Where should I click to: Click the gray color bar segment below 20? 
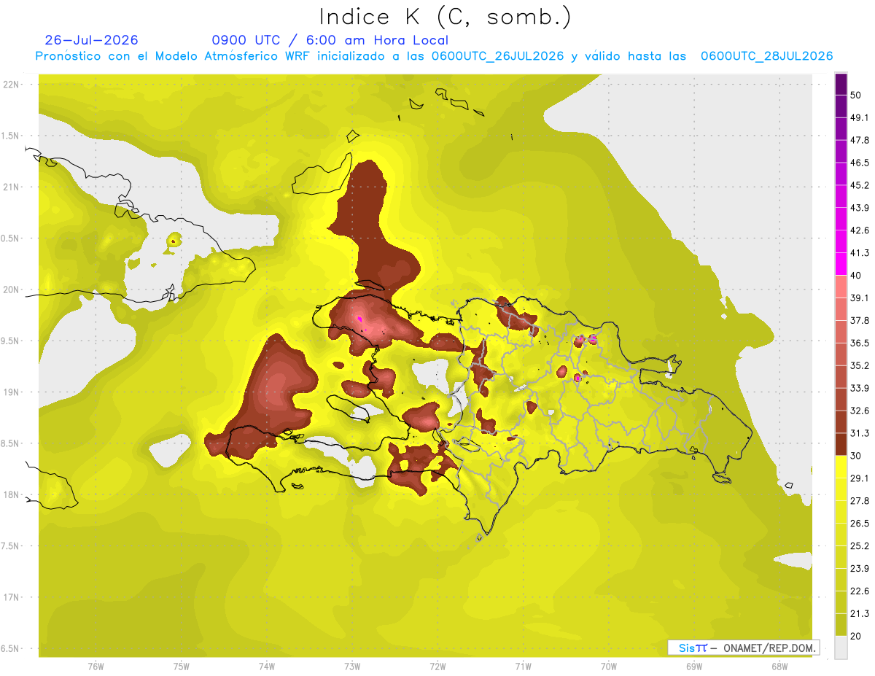841,647
